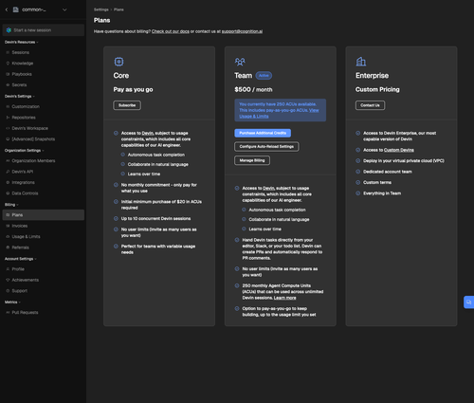This screenshot has width=474, height=403.
Task: Go to the Sessions page
Action: (21, 52)
